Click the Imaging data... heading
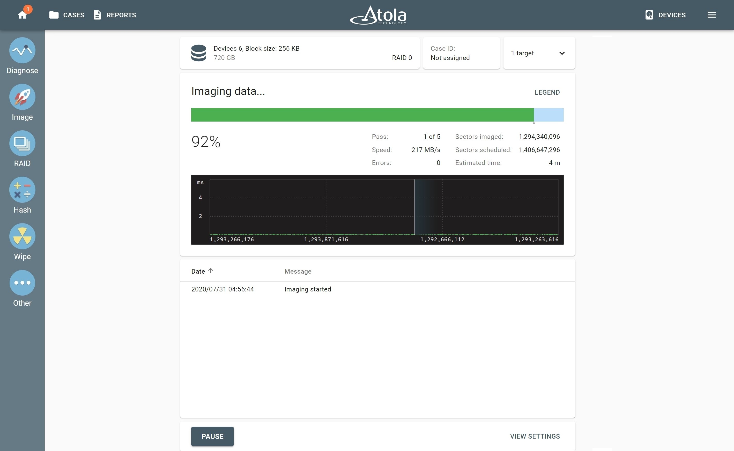Image resolution: width=734 pixels, height=451 pixels. click(x=228, y=91)
